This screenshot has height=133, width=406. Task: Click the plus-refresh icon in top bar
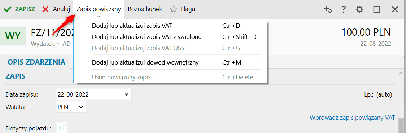pos(328,10)
